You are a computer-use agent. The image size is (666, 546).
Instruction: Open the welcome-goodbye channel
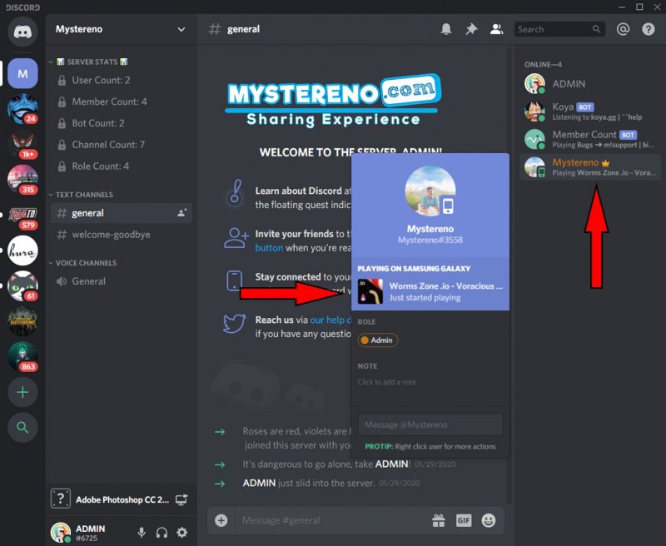pos(121,235)
